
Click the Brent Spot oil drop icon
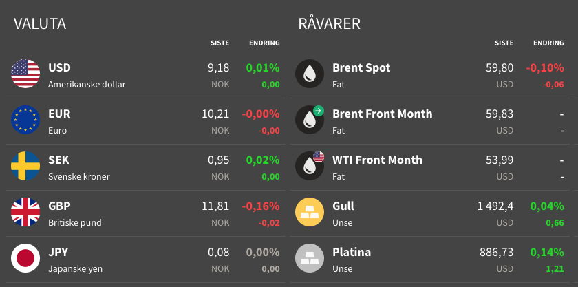pyautogui.click(x=310, y=74)
